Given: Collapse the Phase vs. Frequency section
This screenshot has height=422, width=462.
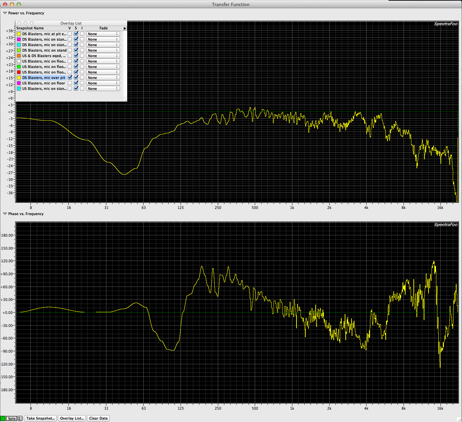Looking at the screenshot, I should [5, 214].
